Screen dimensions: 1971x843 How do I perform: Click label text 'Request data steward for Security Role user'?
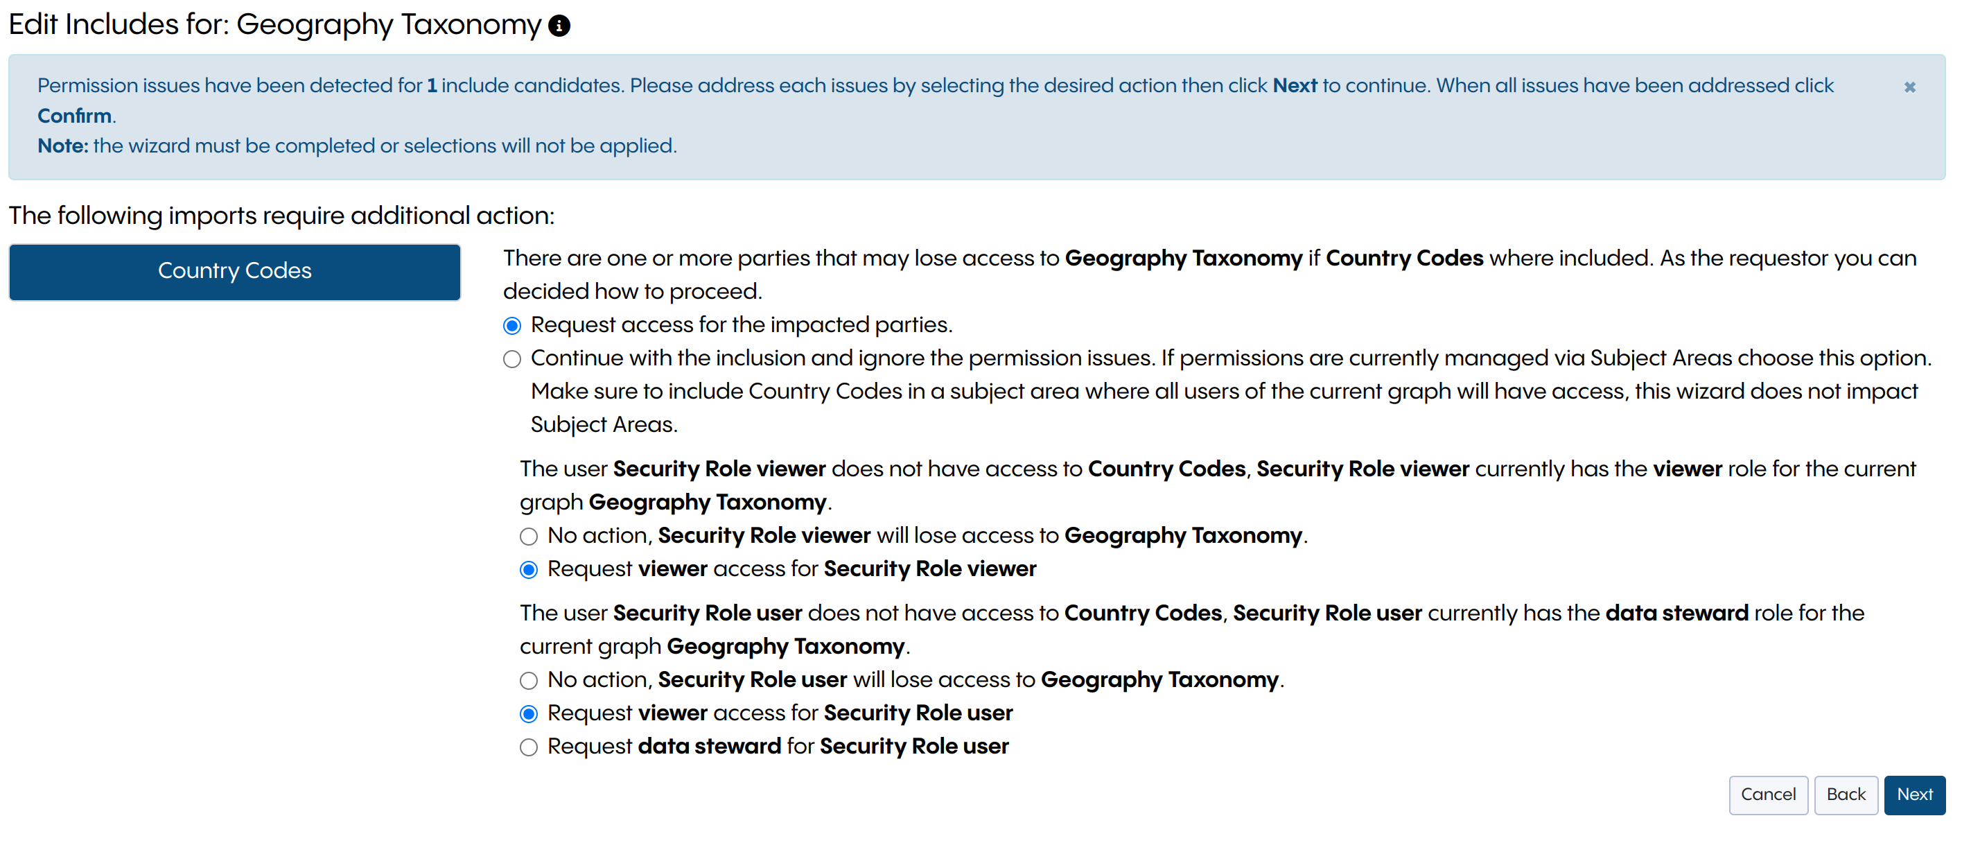point(778,747)
